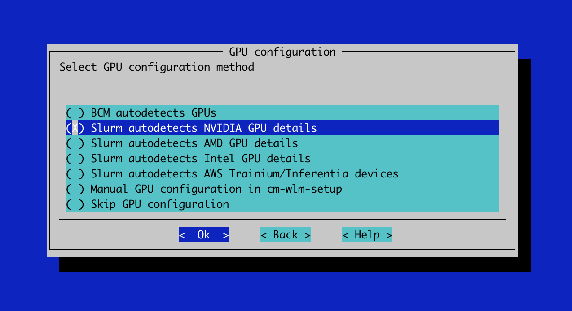Select BCM autodetects GPUs radio option
572x311 pixels.
point(282,112)
